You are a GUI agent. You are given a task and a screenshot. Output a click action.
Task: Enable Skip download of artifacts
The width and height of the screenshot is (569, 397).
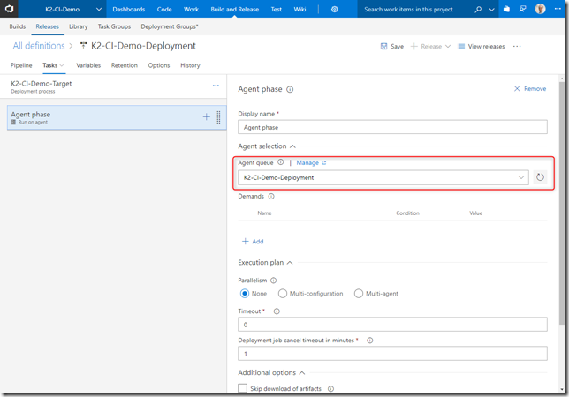pyautogui.click(x=242, y=388)
